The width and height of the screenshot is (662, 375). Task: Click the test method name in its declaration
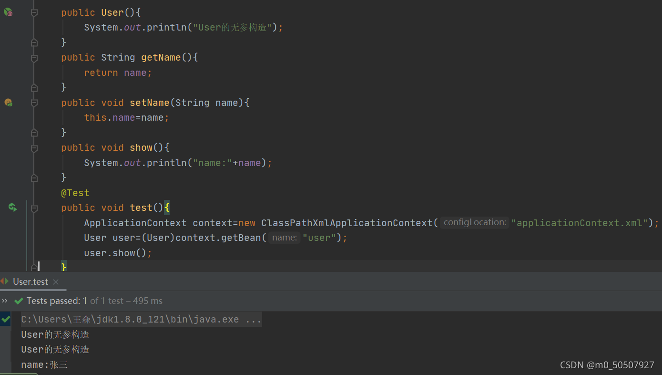tap(141, 208)
